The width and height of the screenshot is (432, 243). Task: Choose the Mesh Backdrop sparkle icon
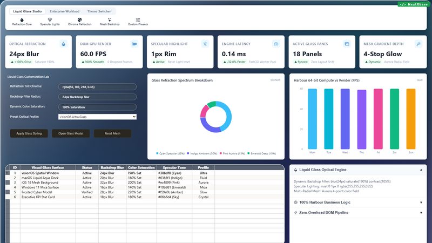coord(110,19)
